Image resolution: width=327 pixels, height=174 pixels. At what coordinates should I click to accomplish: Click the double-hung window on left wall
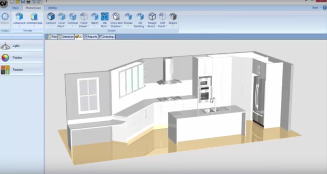pyautogui.click(x=88, y=95)
